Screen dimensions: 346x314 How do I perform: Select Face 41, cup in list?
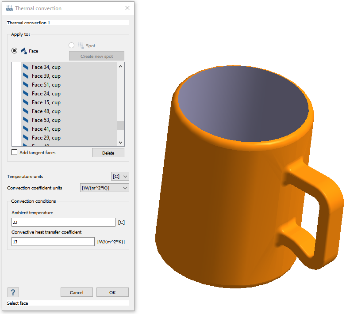[x=69, y=129]
